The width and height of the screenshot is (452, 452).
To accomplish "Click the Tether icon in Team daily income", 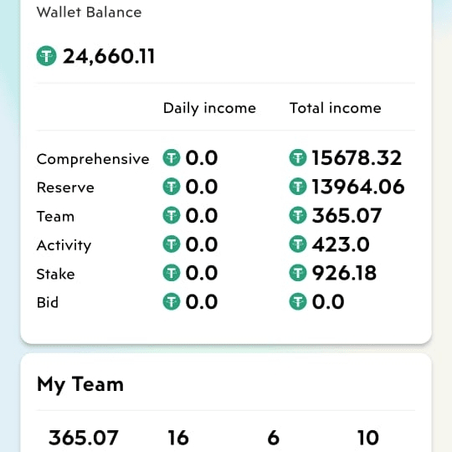I will [172, 215].
